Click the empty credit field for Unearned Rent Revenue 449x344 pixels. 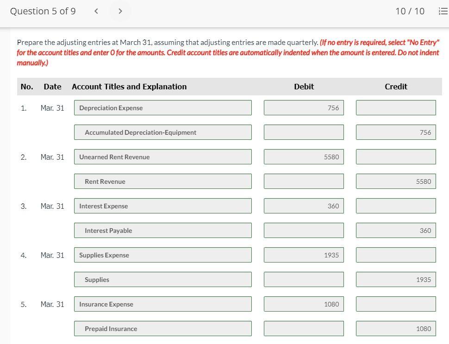coord(396,156)
